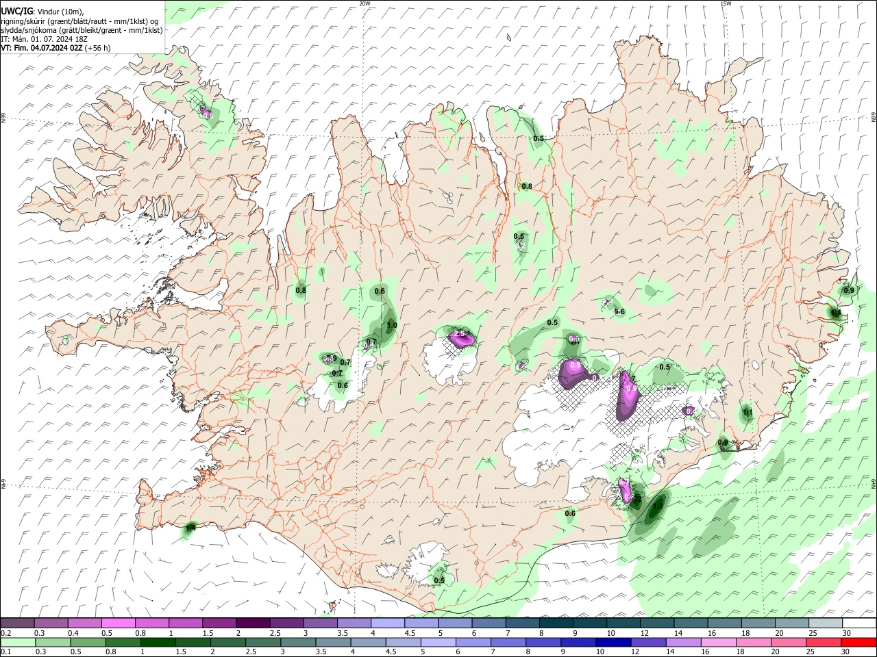Select the lilac swatch between 14 and 16 on the rain scale

[x=682, y=642]
